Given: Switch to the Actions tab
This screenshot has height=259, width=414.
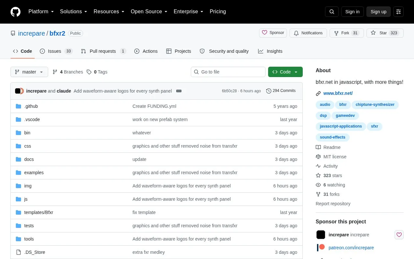Looking at the screenshot, I should coord(146,51).
